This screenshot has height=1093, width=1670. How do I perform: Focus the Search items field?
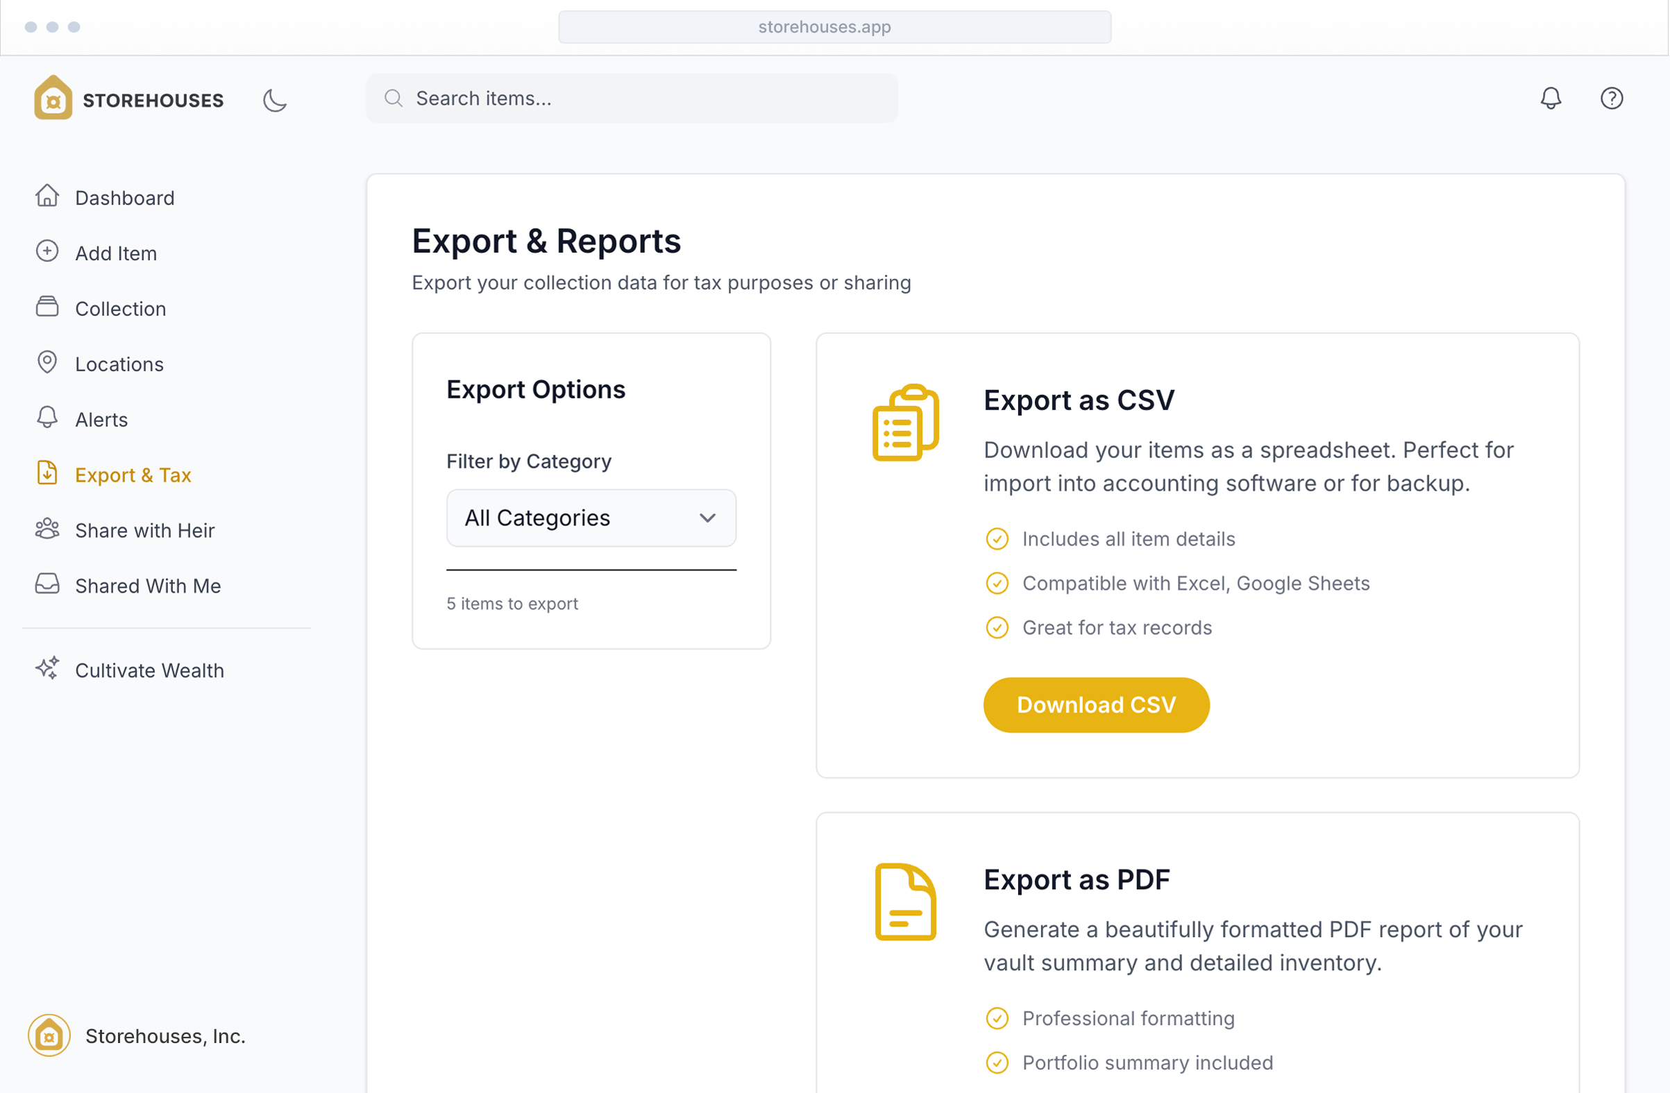632,99
